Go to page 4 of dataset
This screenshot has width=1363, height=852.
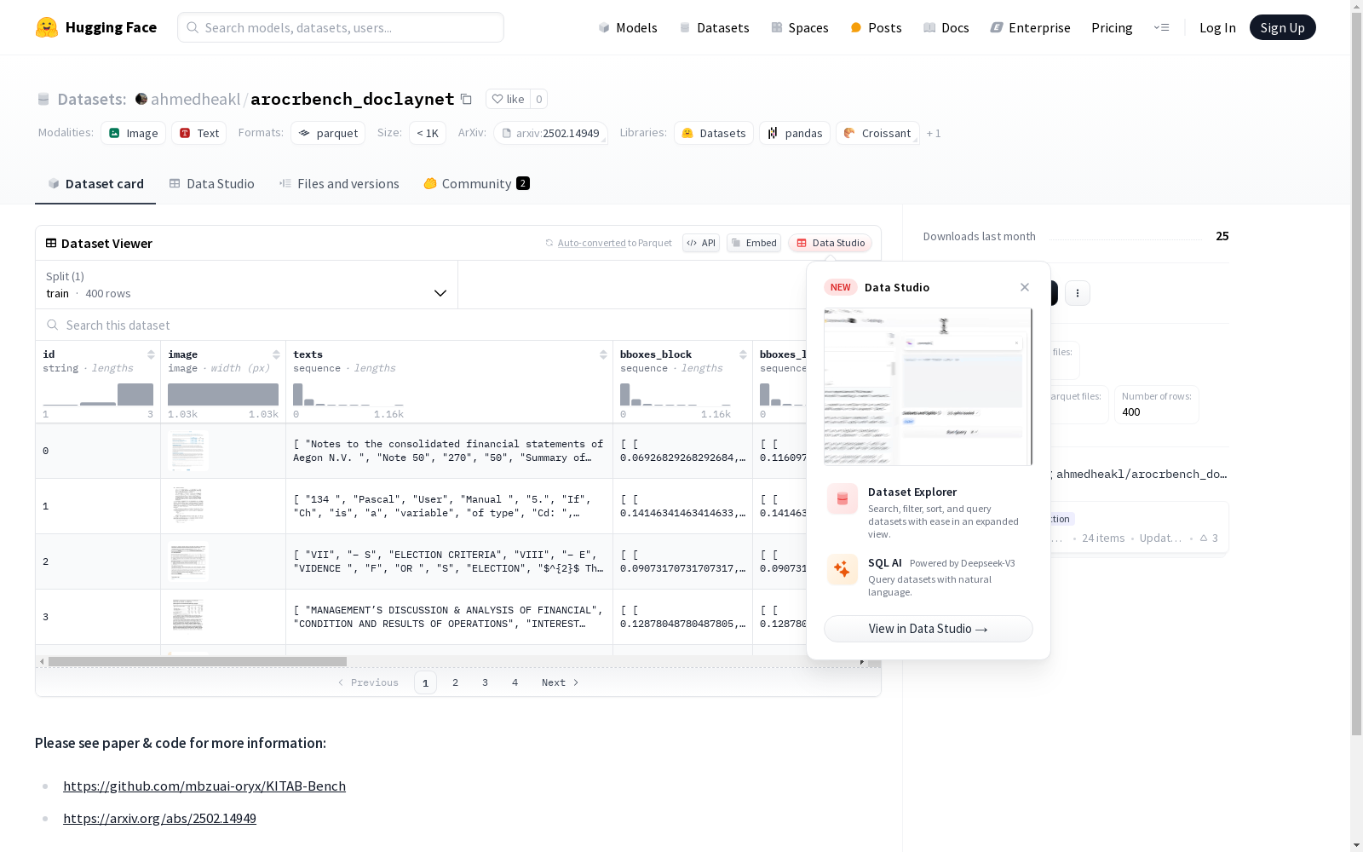click(515, 682)
